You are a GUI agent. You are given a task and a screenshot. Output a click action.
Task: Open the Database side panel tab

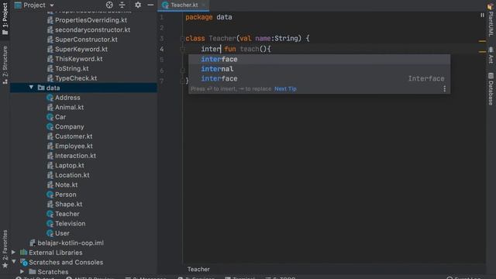coord(491,89)
